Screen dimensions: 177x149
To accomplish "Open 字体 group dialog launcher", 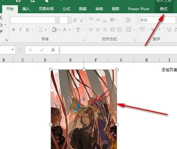I will (x=84, y=40).
